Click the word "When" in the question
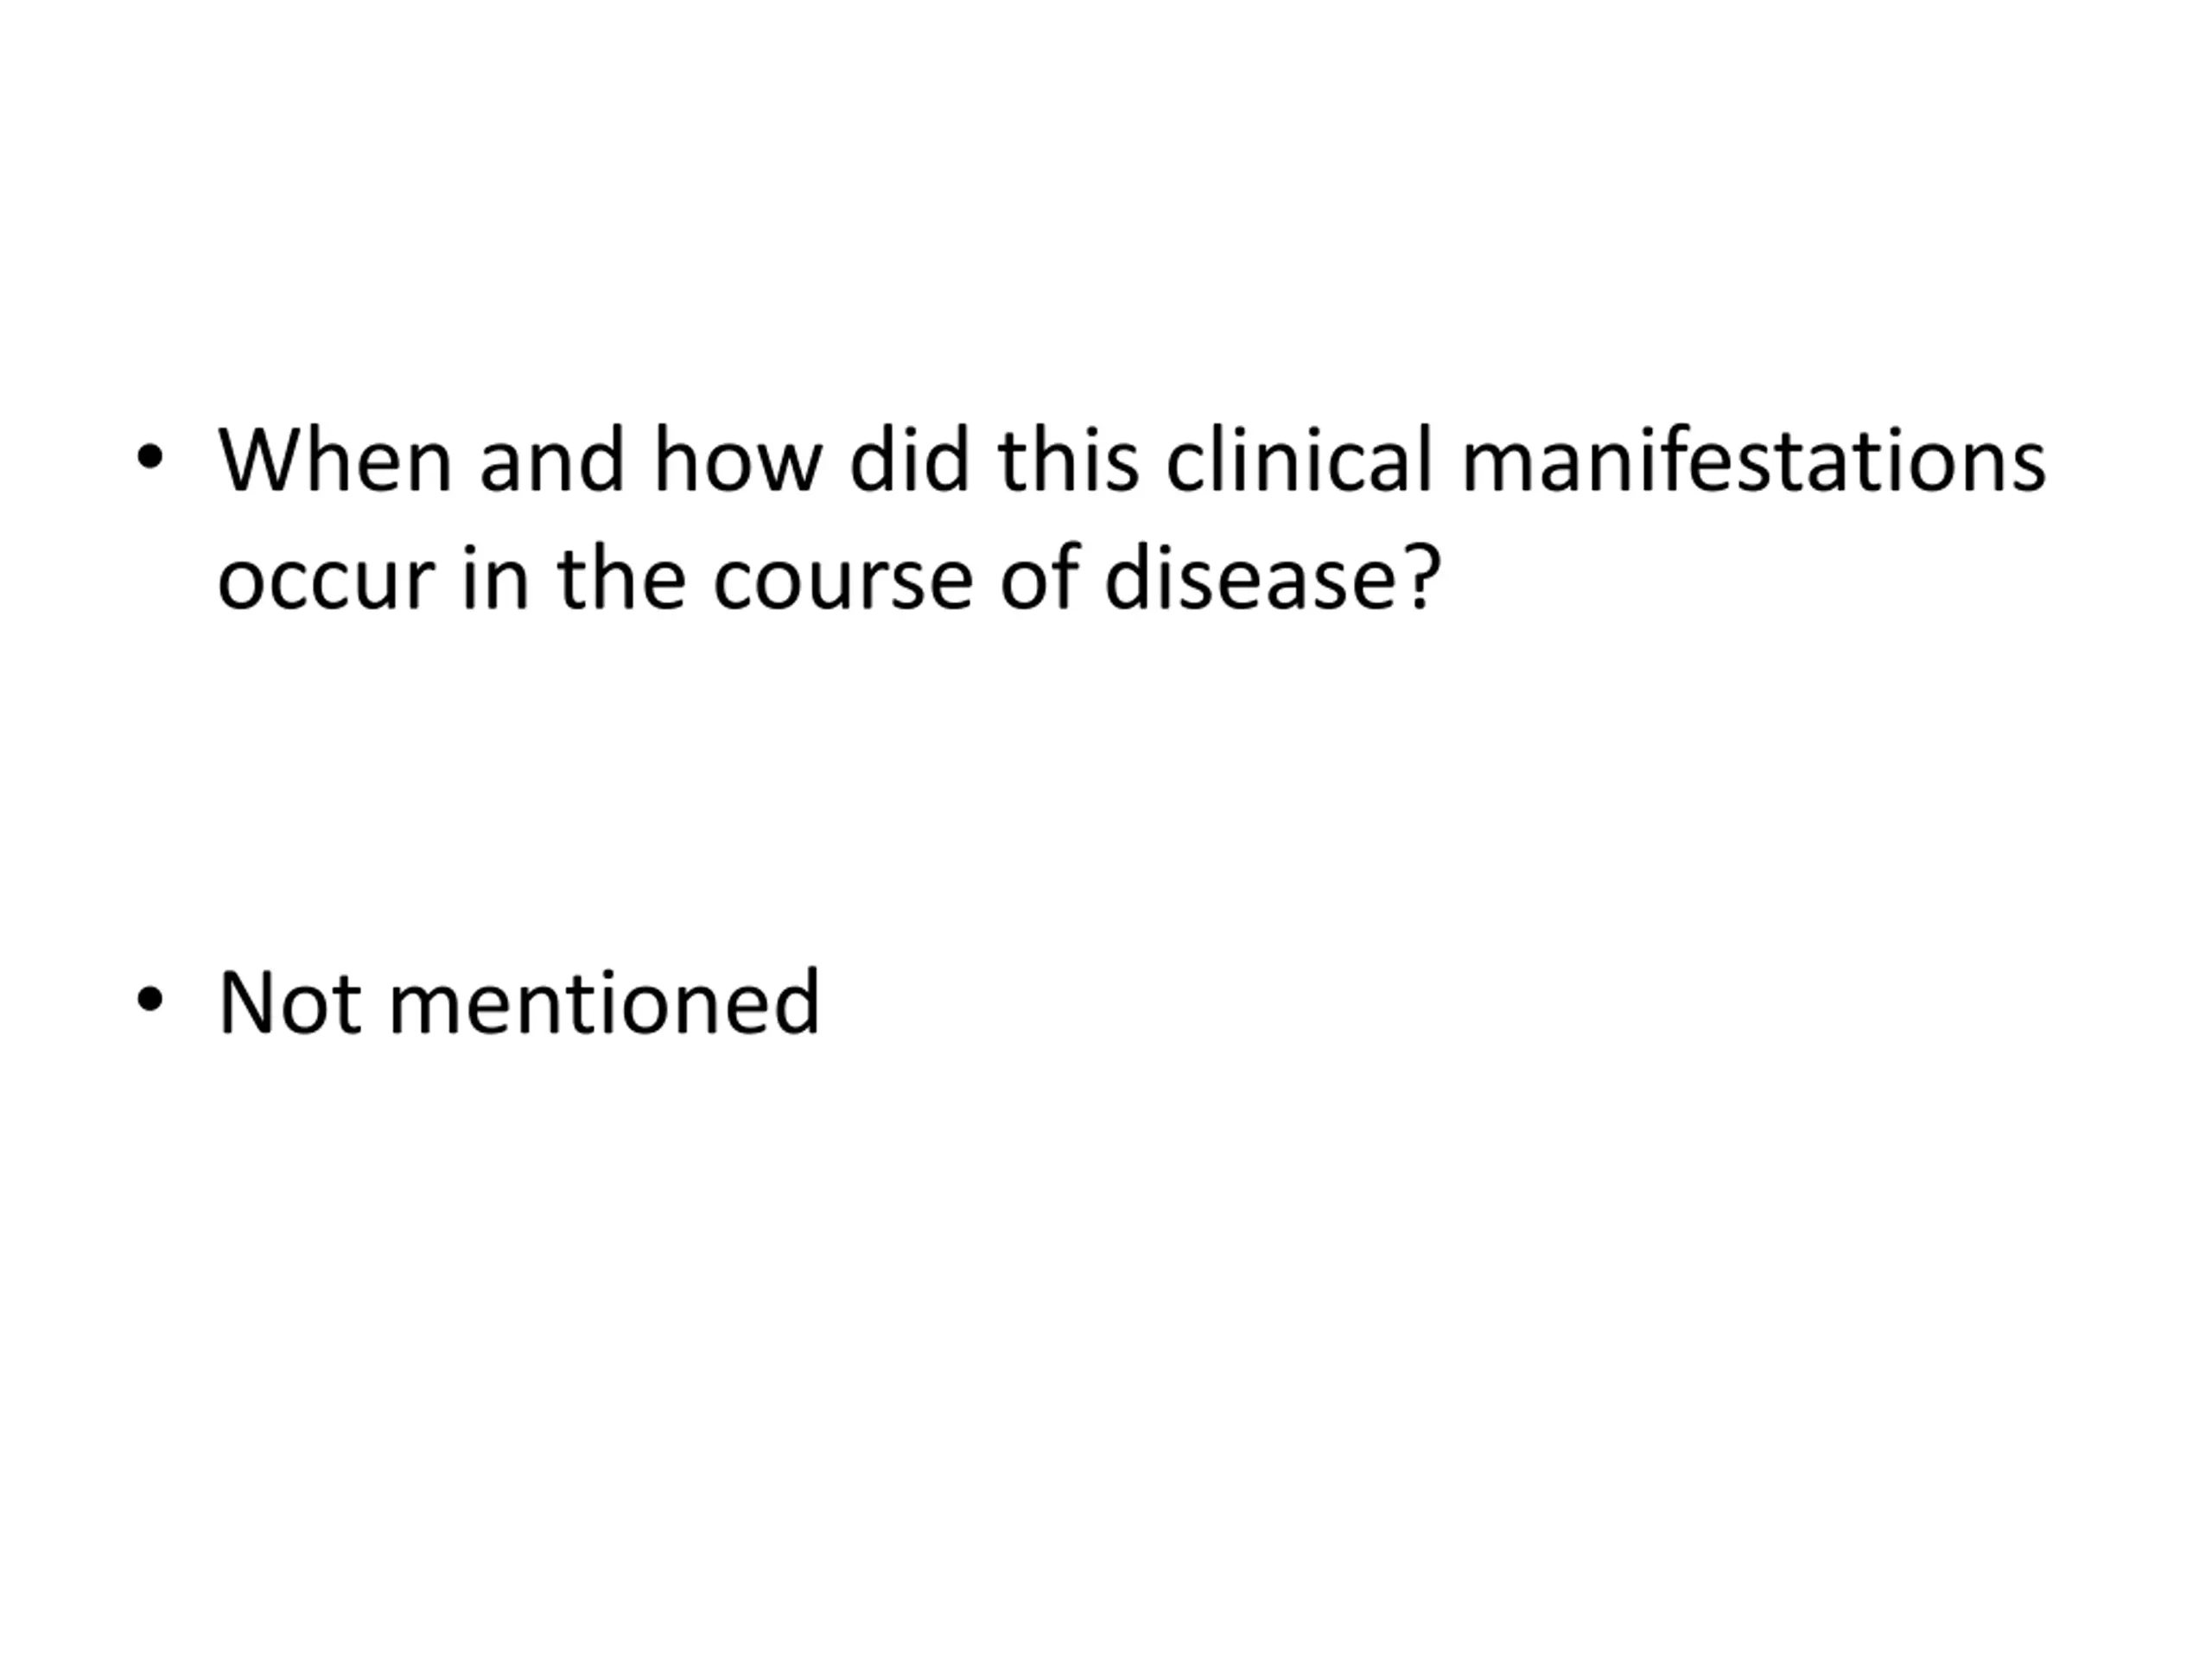Image resolution: width=2212 pixels, height=1659 pixels. pos(335,460)
